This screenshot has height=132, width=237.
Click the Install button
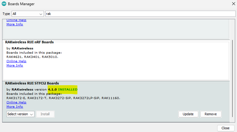point(45,114)
